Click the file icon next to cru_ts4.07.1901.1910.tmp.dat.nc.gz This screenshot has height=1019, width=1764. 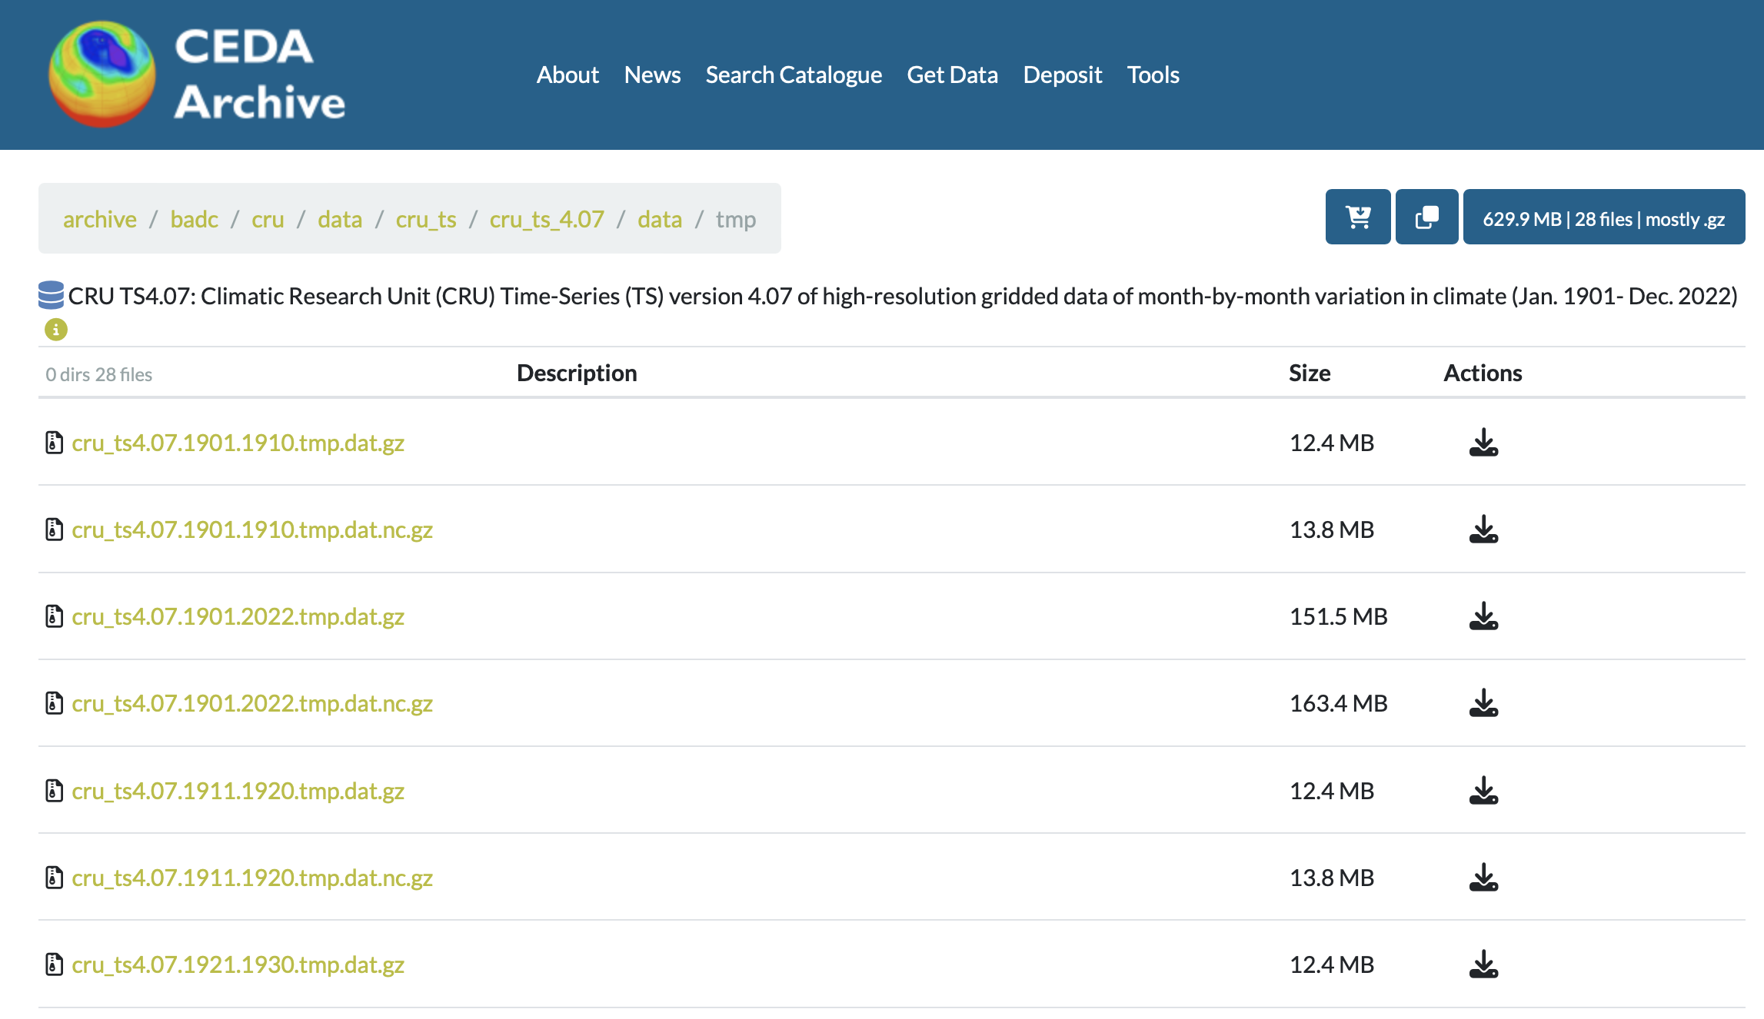[x=54, y=530]
